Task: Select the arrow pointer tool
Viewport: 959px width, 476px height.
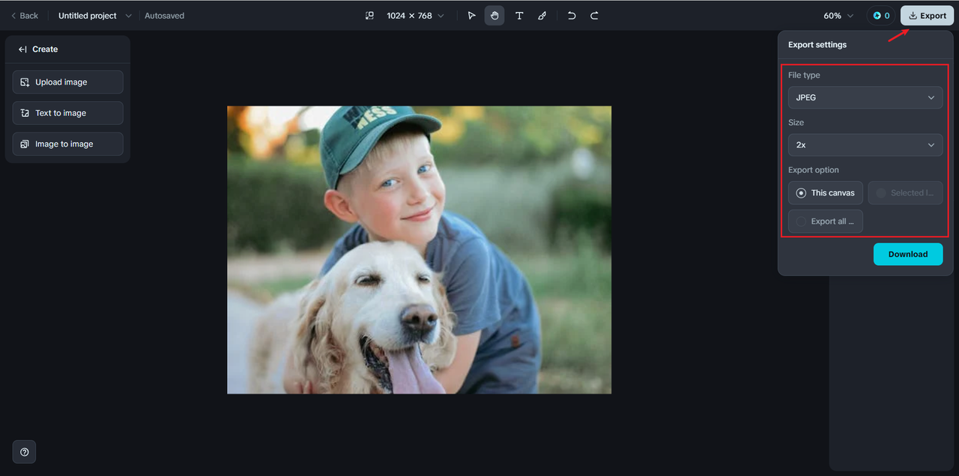Action: tap(471, 16)
